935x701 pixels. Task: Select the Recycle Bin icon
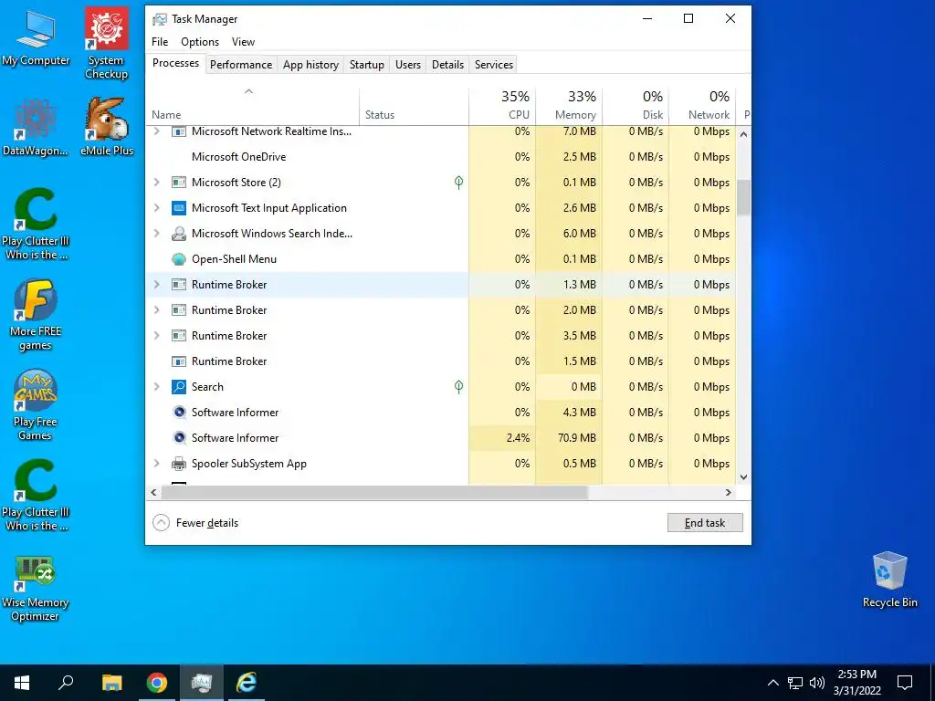[889, 580]
